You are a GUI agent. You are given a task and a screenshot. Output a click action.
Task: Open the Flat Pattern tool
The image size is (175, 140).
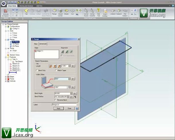[125, 13]
